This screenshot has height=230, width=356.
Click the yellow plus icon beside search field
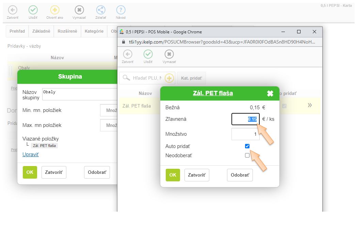[169, 78]
